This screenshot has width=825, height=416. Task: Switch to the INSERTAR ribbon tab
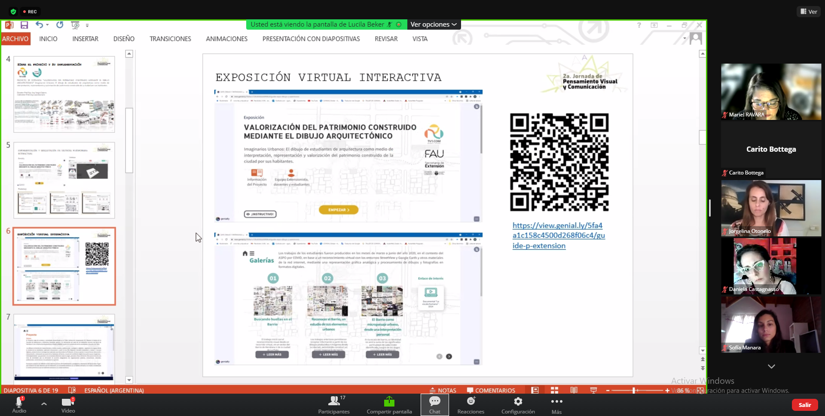click(85, 39)
